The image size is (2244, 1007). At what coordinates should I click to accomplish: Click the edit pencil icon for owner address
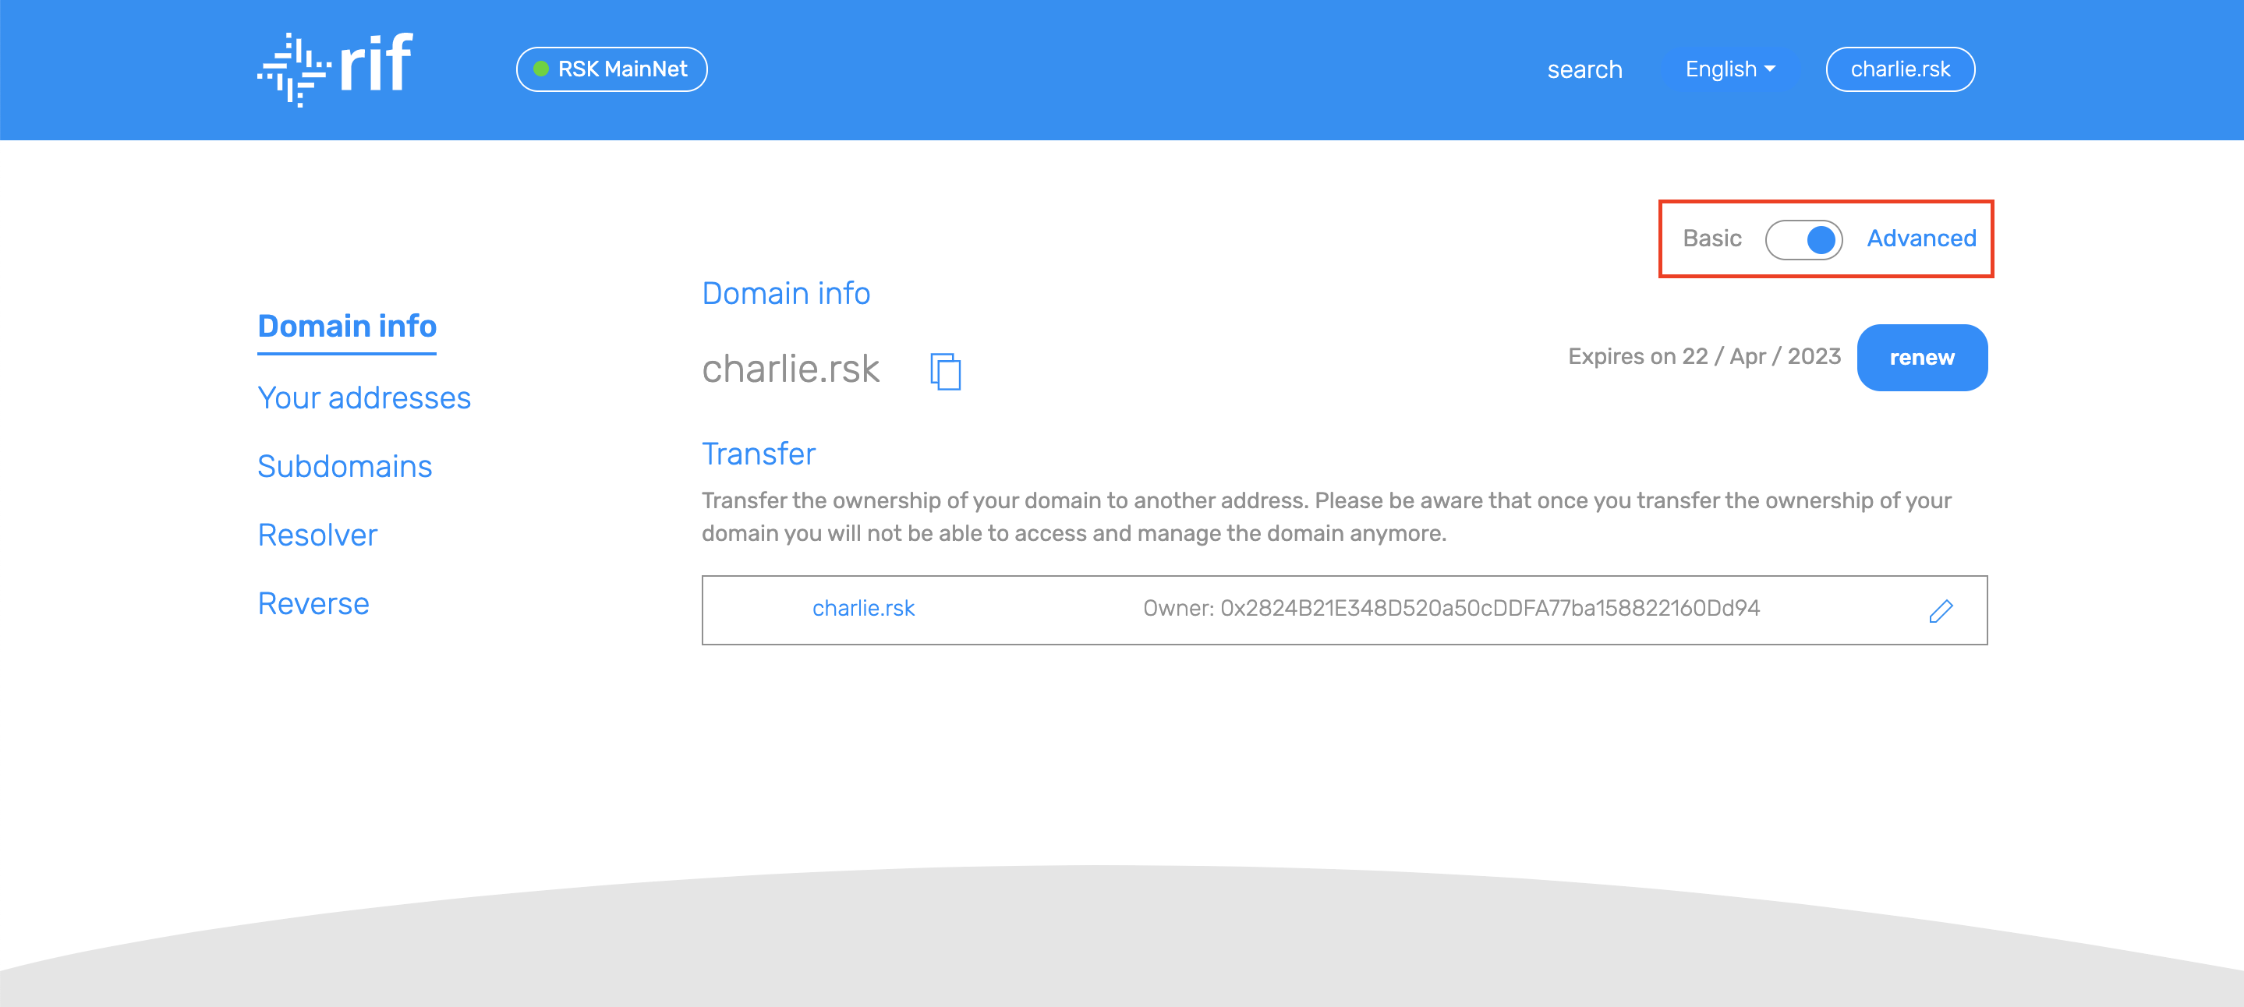click(1941, 609)
